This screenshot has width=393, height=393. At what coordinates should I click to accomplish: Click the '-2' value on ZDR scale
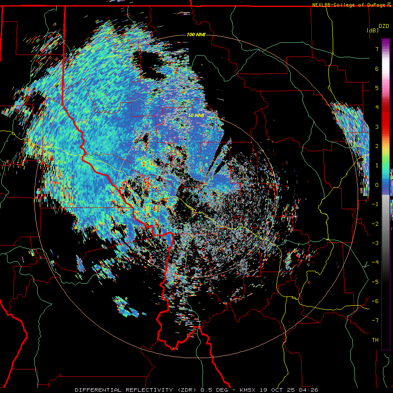(x=375, y=224)
